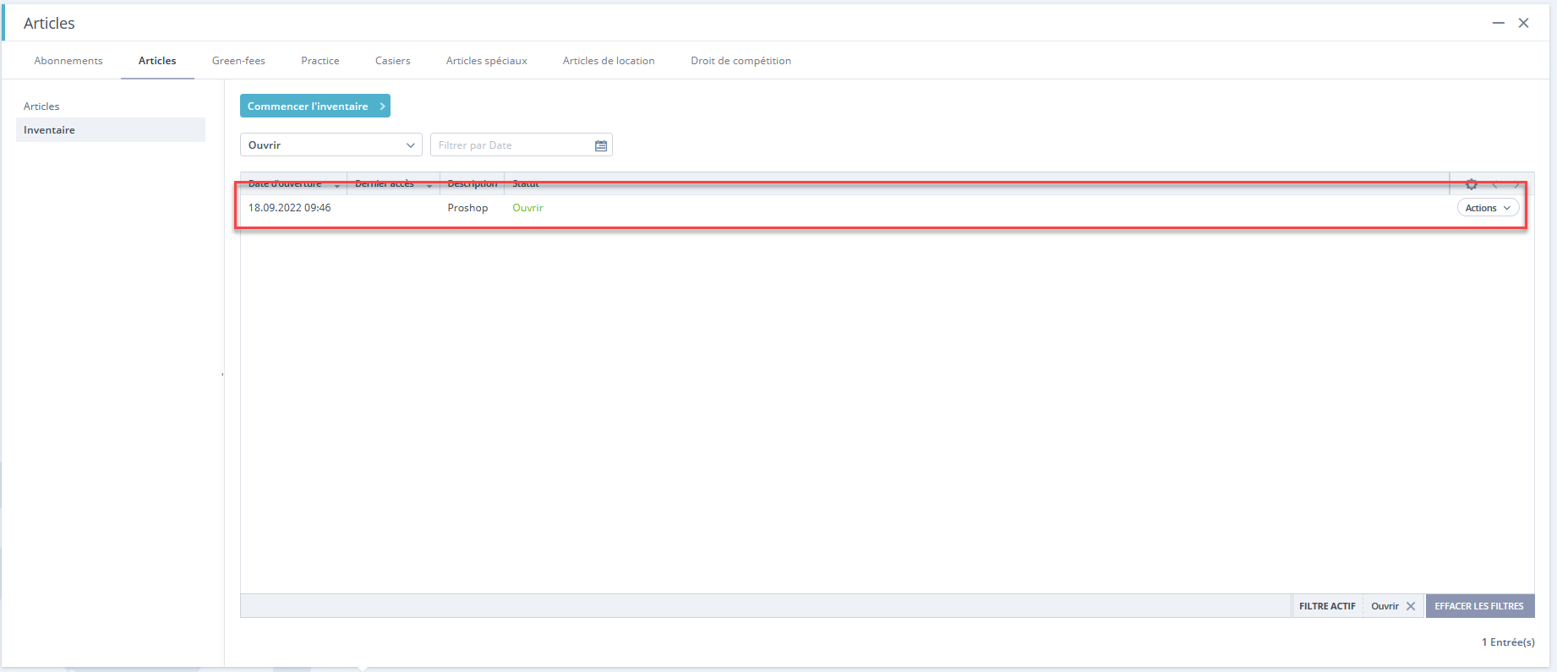
Task: Click the 1 Entrée(s) count text
Action: click(x=1508, y=642)
